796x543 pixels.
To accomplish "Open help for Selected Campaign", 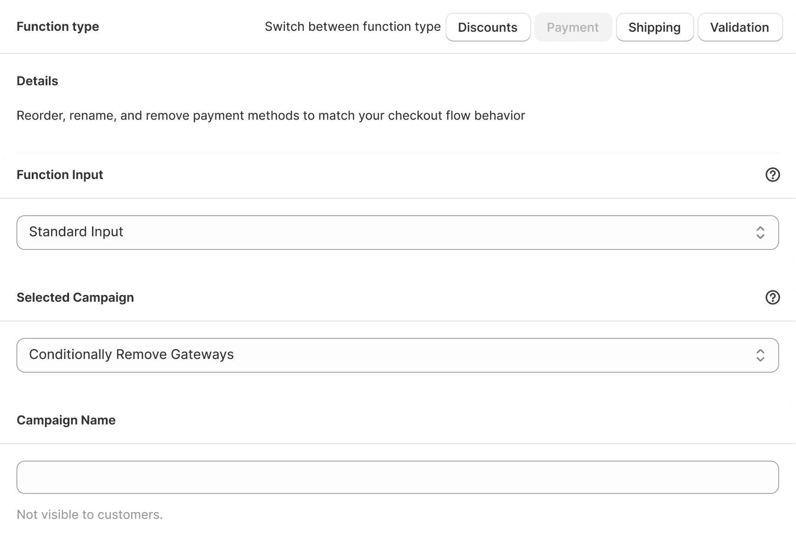I will click(x=772, y=298).
